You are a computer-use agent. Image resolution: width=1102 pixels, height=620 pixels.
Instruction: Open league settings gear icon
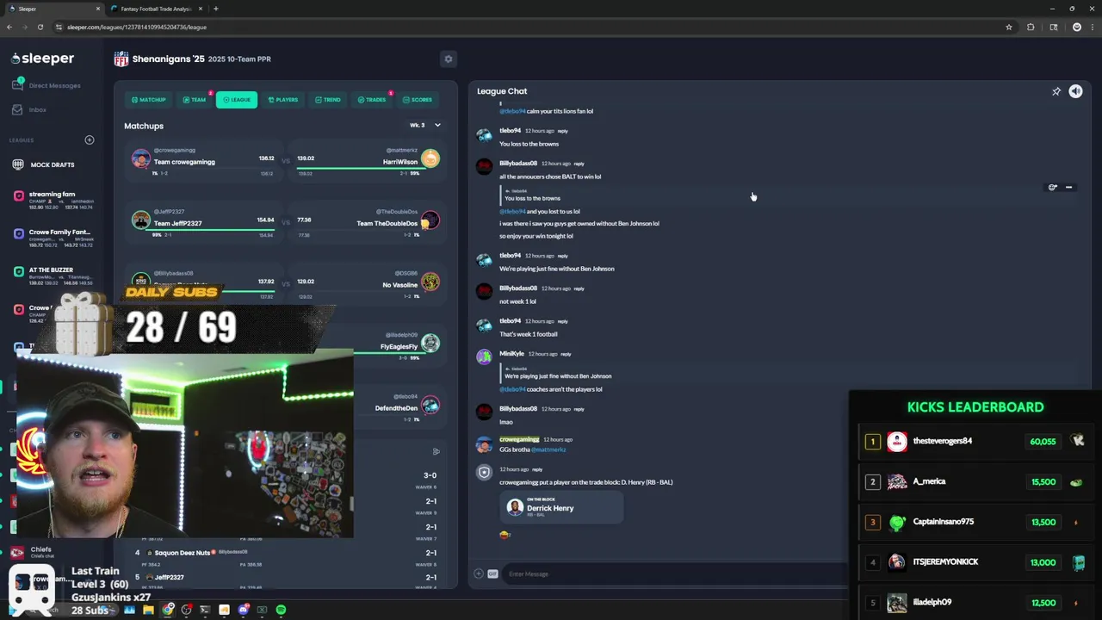(448, 59)
